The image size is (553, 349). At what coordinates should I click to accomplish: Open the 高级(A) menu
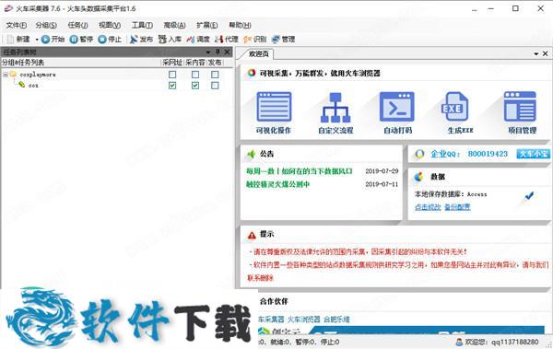pos(174,25)
